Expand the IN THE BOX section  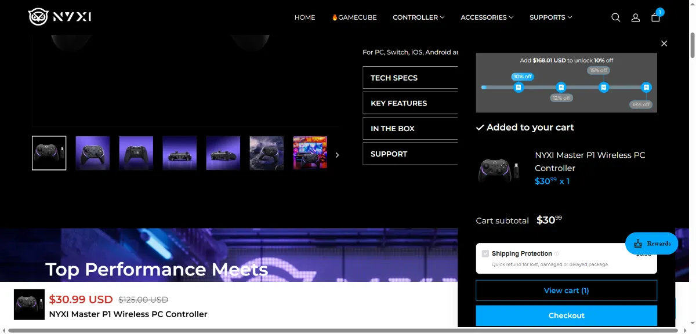(x=410, y=129)
